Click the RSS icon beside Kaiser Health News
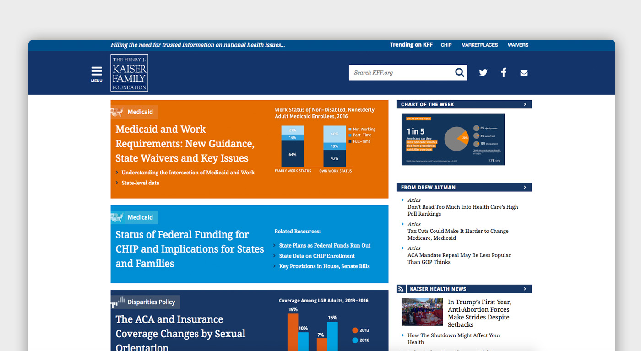Screen dimensions: 641x351 (401, 289)
